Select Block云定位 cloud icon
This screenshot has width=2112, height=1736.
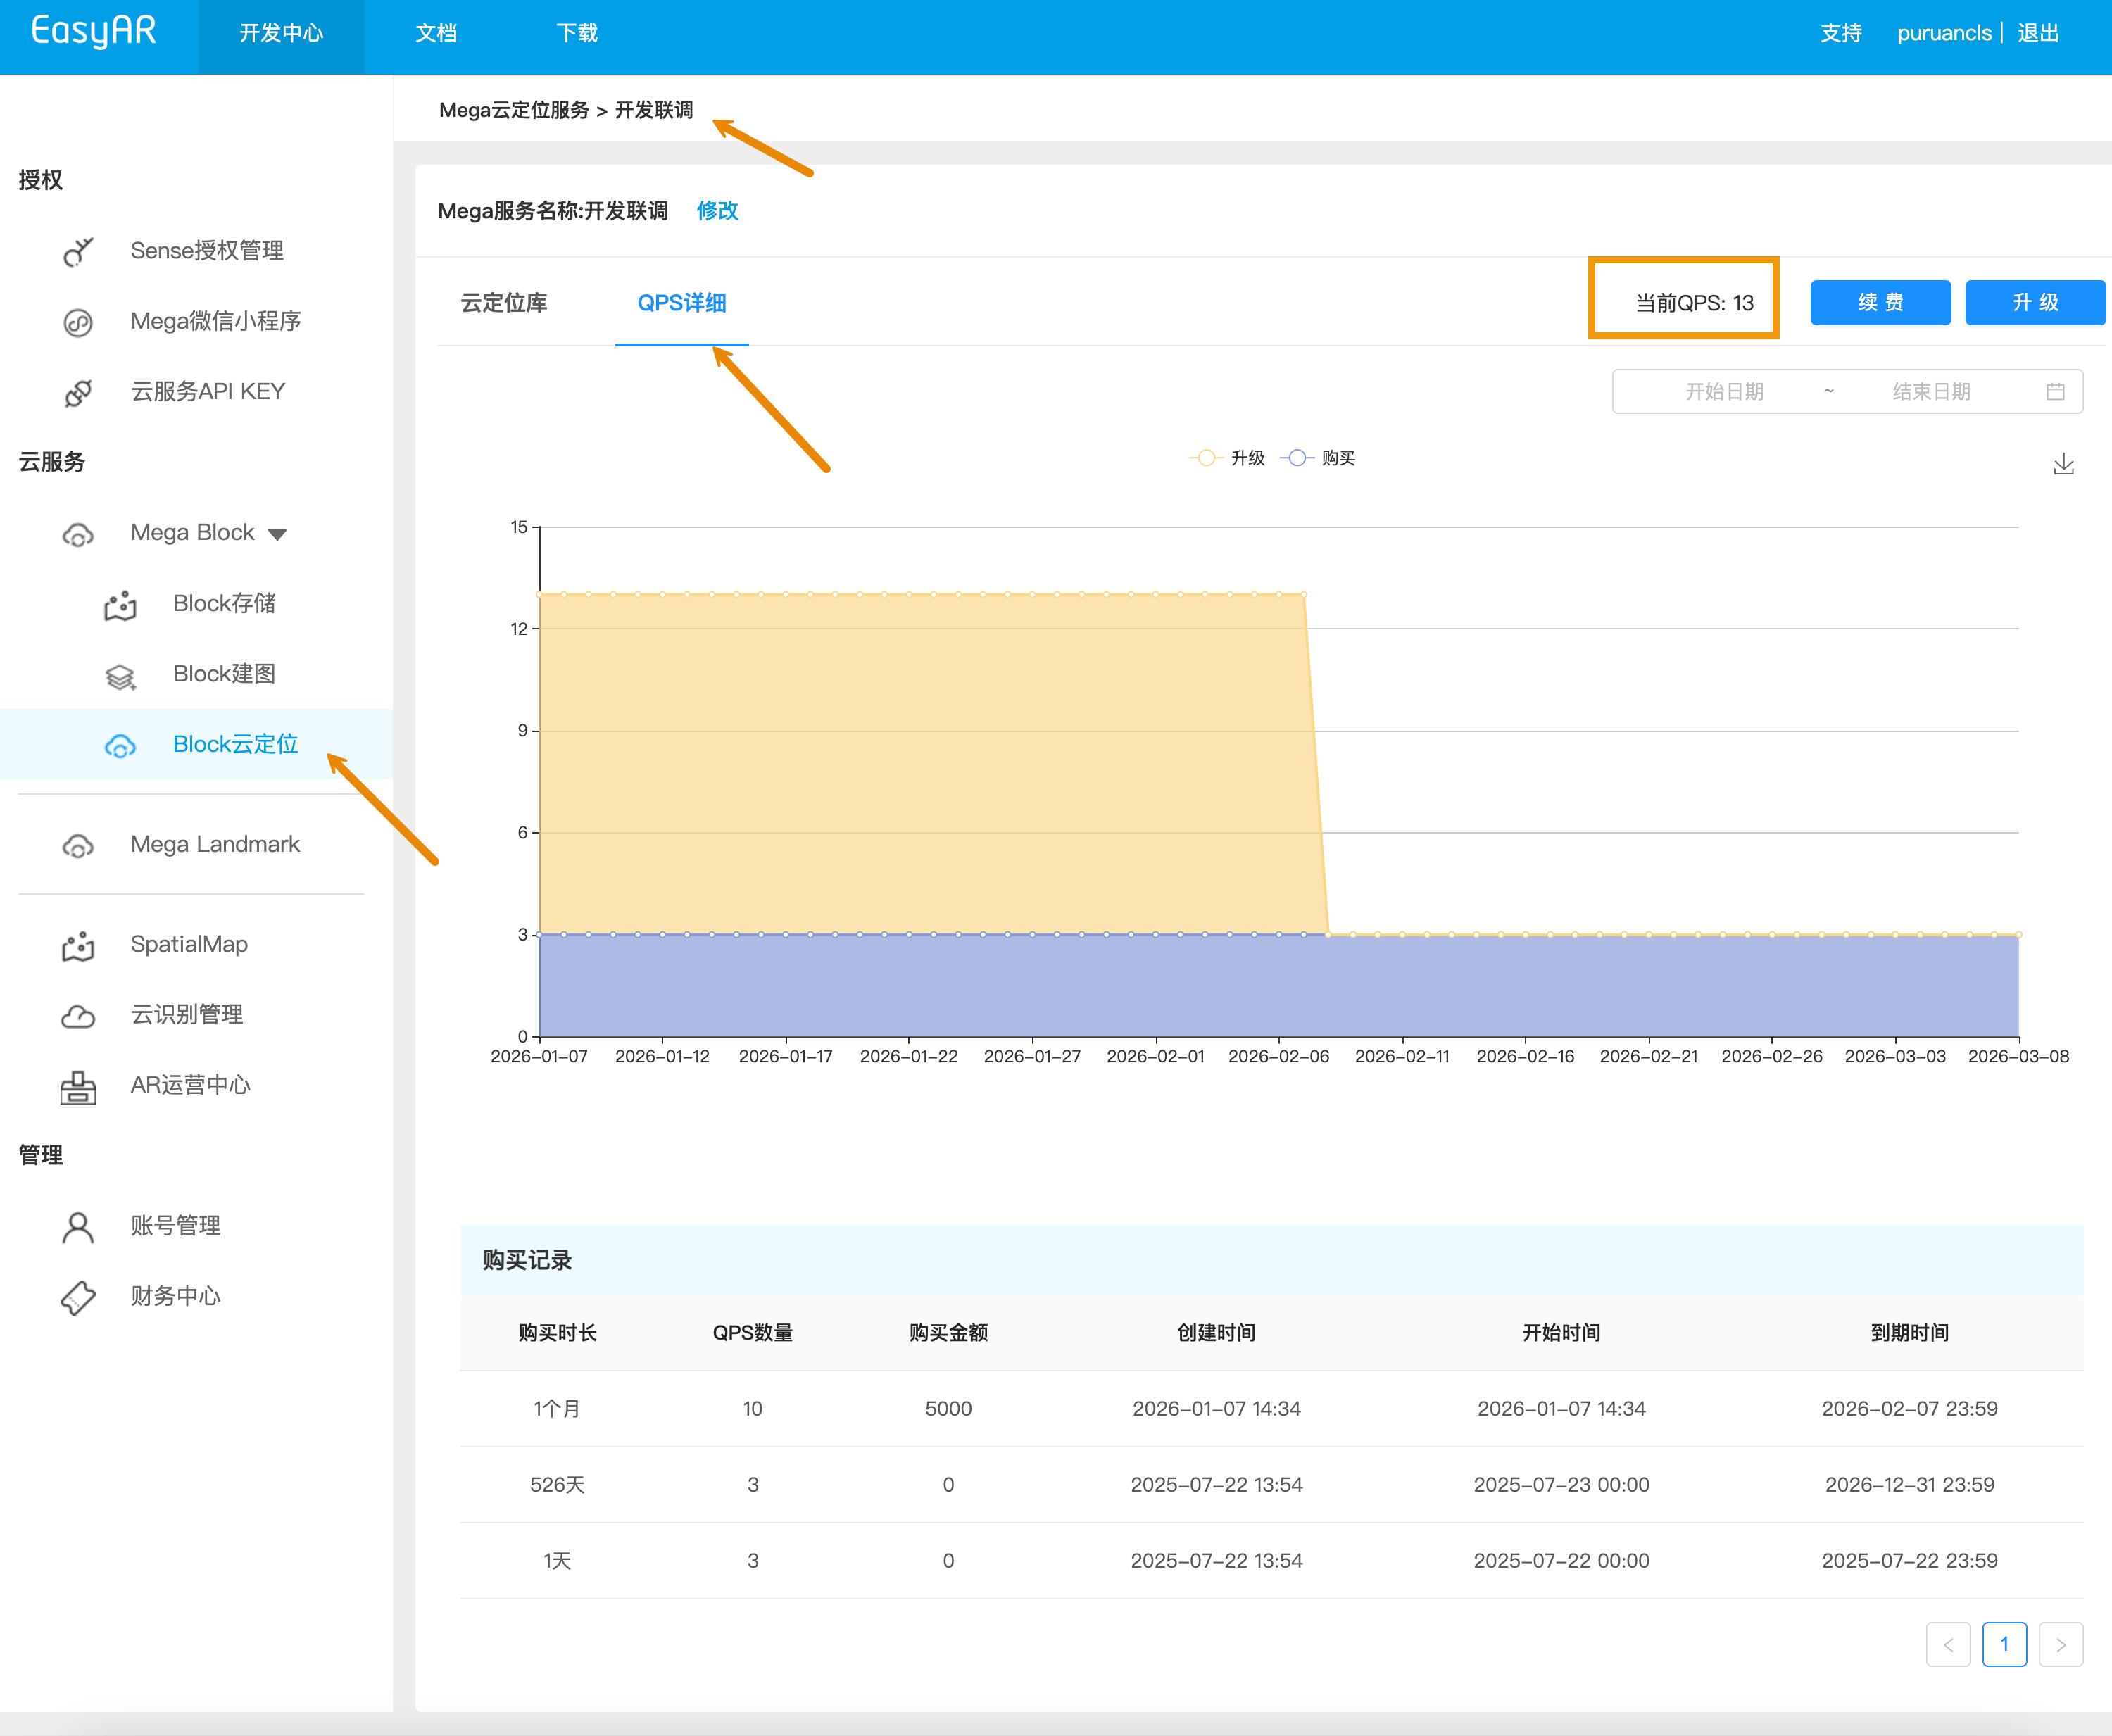click(120, 744)
